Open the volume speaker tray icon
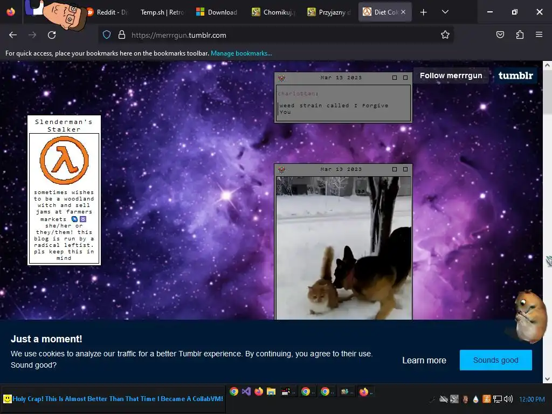552x414 pixels. pos(508,399)
